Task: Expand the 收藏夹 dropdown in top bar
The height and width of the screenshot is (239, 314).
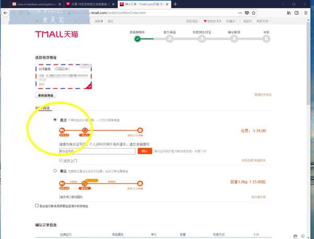Action: (x=231, y=21)
